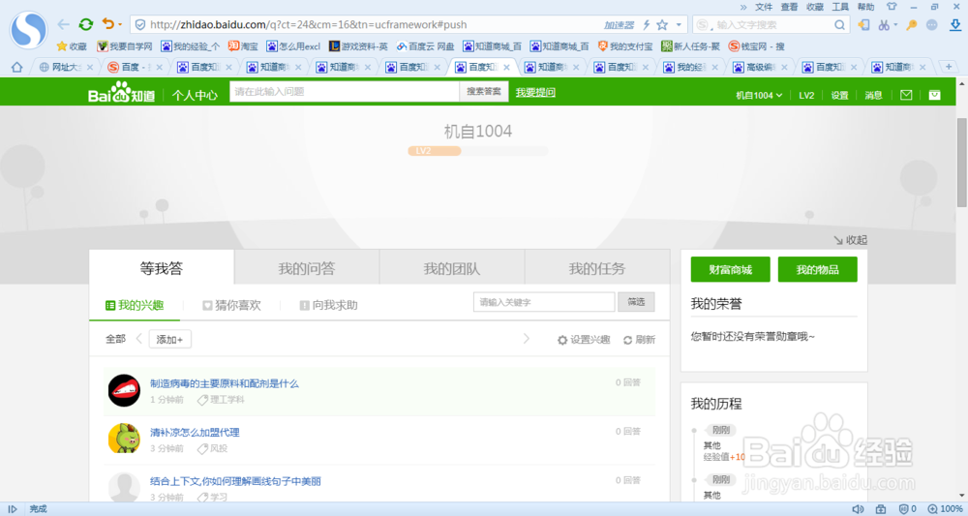Viewport: 968px width, 516px height.
Task: Open the 淘宝 bookmark
Action: [243, 46]
